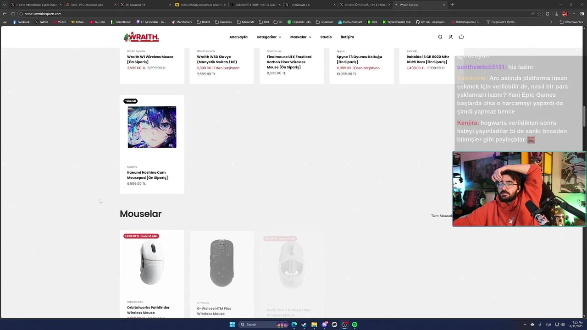Open Spyne T3 Oyuncu Koltuğu product link
Screen dimensions: 587x330
coord(359,60)
